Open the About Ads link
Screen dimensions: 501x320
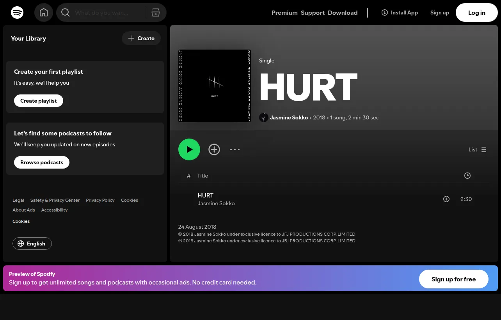pos(24,210)
